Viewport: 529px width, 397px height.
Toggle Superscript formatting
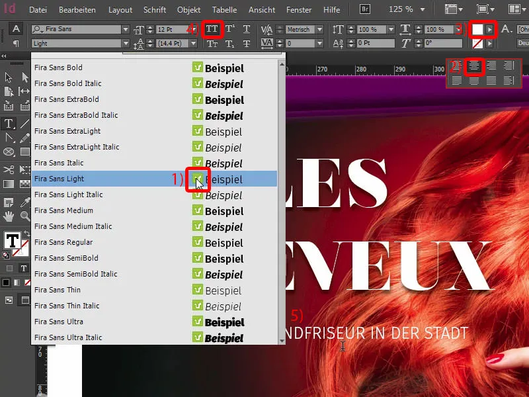coord(230,29)
